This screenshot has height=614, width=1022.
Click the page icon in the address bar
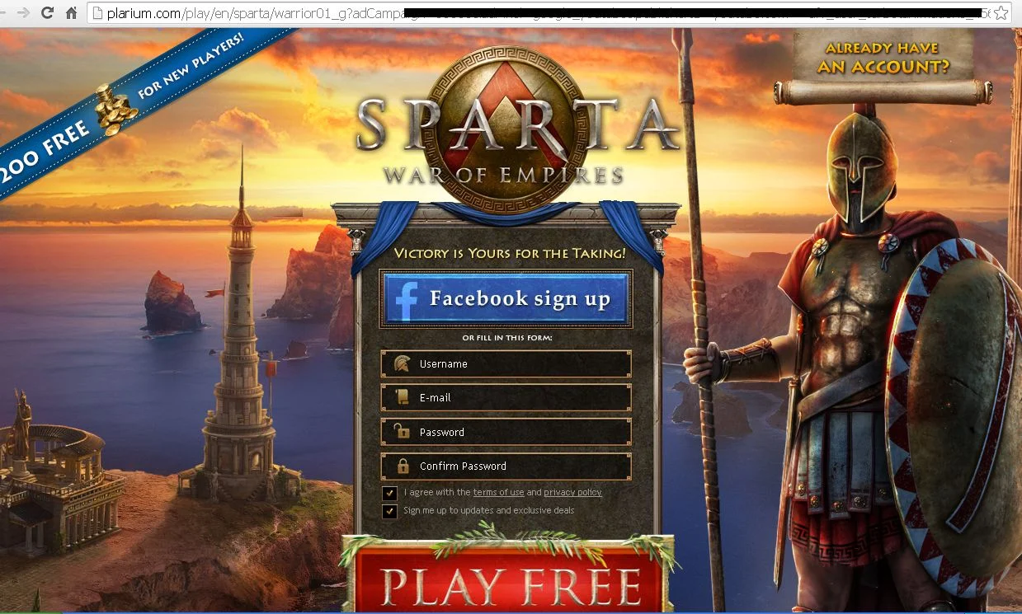point(97,13)
